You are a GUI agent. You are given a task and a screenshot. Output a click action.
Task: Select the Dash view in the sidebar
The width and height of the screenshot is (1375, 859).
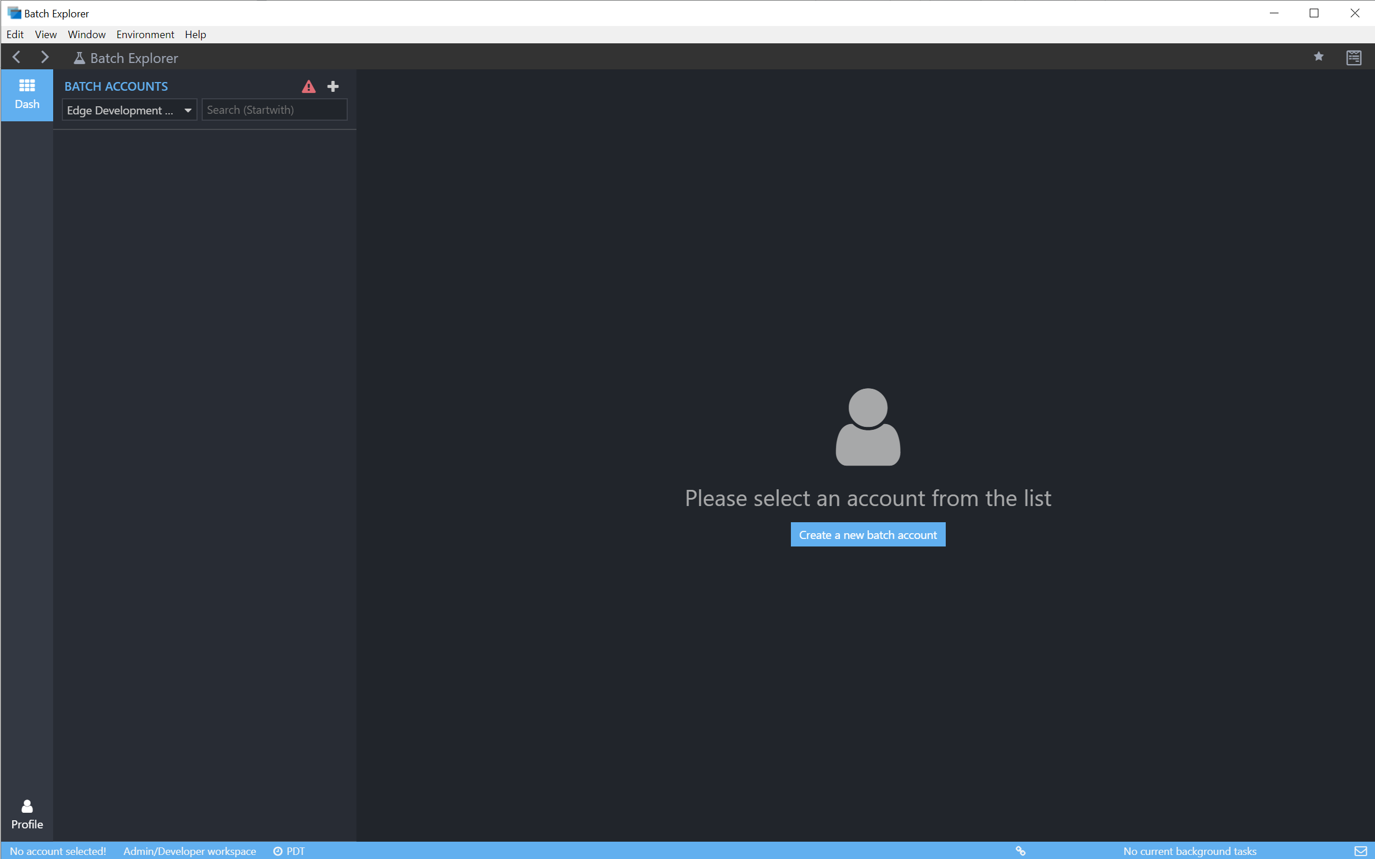(27, 95)
